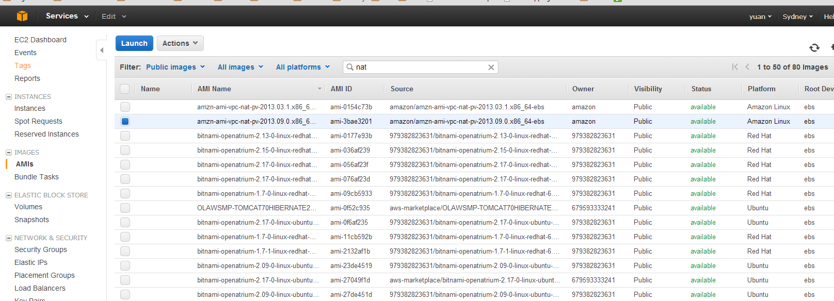This screenshot has height=301, width=834.
Task: Toggle the select-all checkbox in header
Action: coord(125,89)
